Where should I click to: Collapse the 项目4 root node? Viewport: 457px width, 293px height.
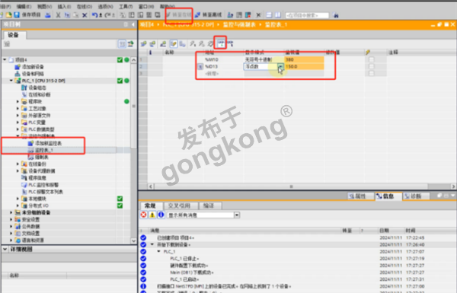pyautogui.click(x=5, y=59)
